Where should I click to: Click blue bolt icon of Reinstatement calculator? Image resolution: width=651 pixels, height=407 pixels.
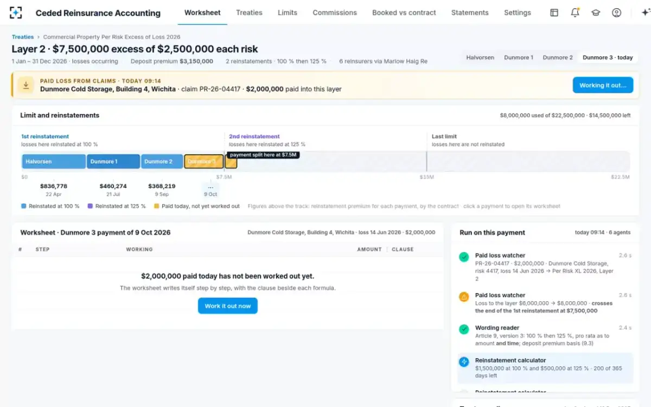coord(464,362)
